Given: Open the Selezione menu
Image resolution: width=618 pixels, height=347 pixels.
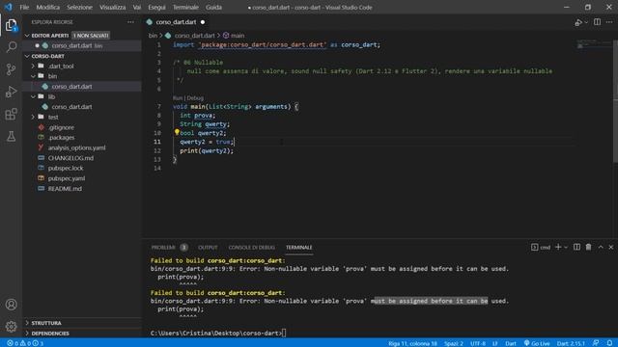Looking at the screenshot, I should point(79,7).
